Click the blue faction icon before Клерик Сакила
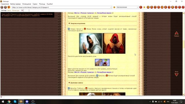The image size is (185, 104). [69, 29]
